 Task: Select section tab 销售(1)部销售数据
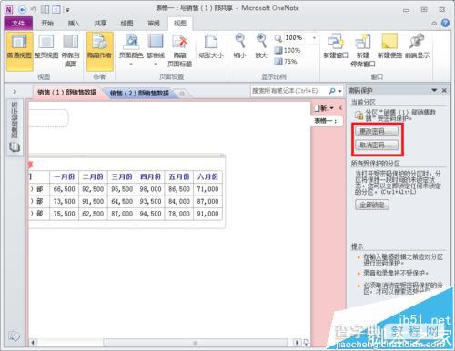point(67,93)
